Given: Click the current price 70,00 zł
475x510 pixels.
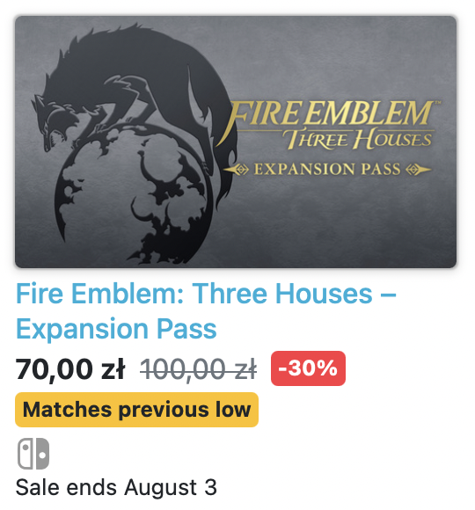Looking at the screenshot, I should [x=70, y=368].
